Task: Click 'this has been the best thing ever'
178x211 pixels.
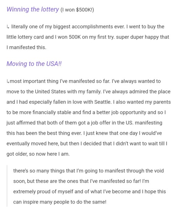Action: (x=44, y=133)
